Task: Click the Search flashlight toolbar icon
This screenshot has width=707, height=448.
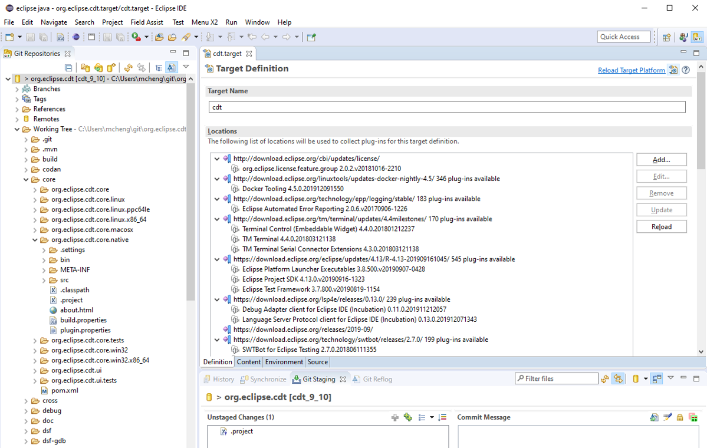Action: (186, 37)
